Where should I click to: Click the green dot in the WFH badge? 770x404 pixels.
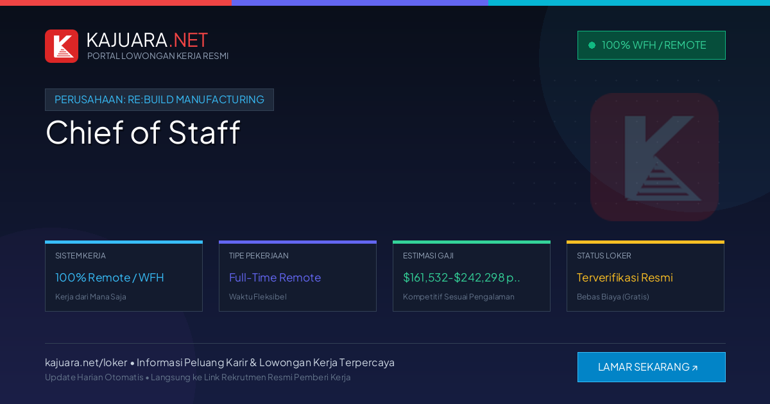[x=592, y=45]
